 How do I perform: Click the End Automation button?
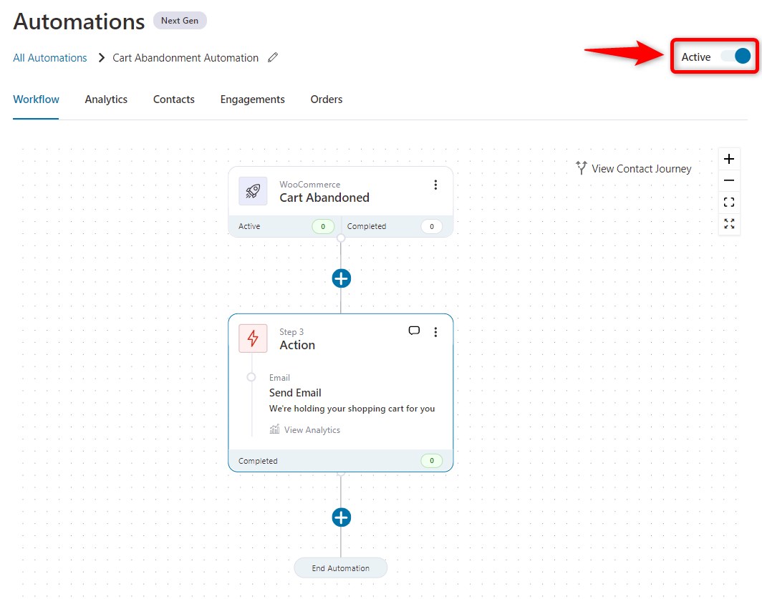(341, 567)
